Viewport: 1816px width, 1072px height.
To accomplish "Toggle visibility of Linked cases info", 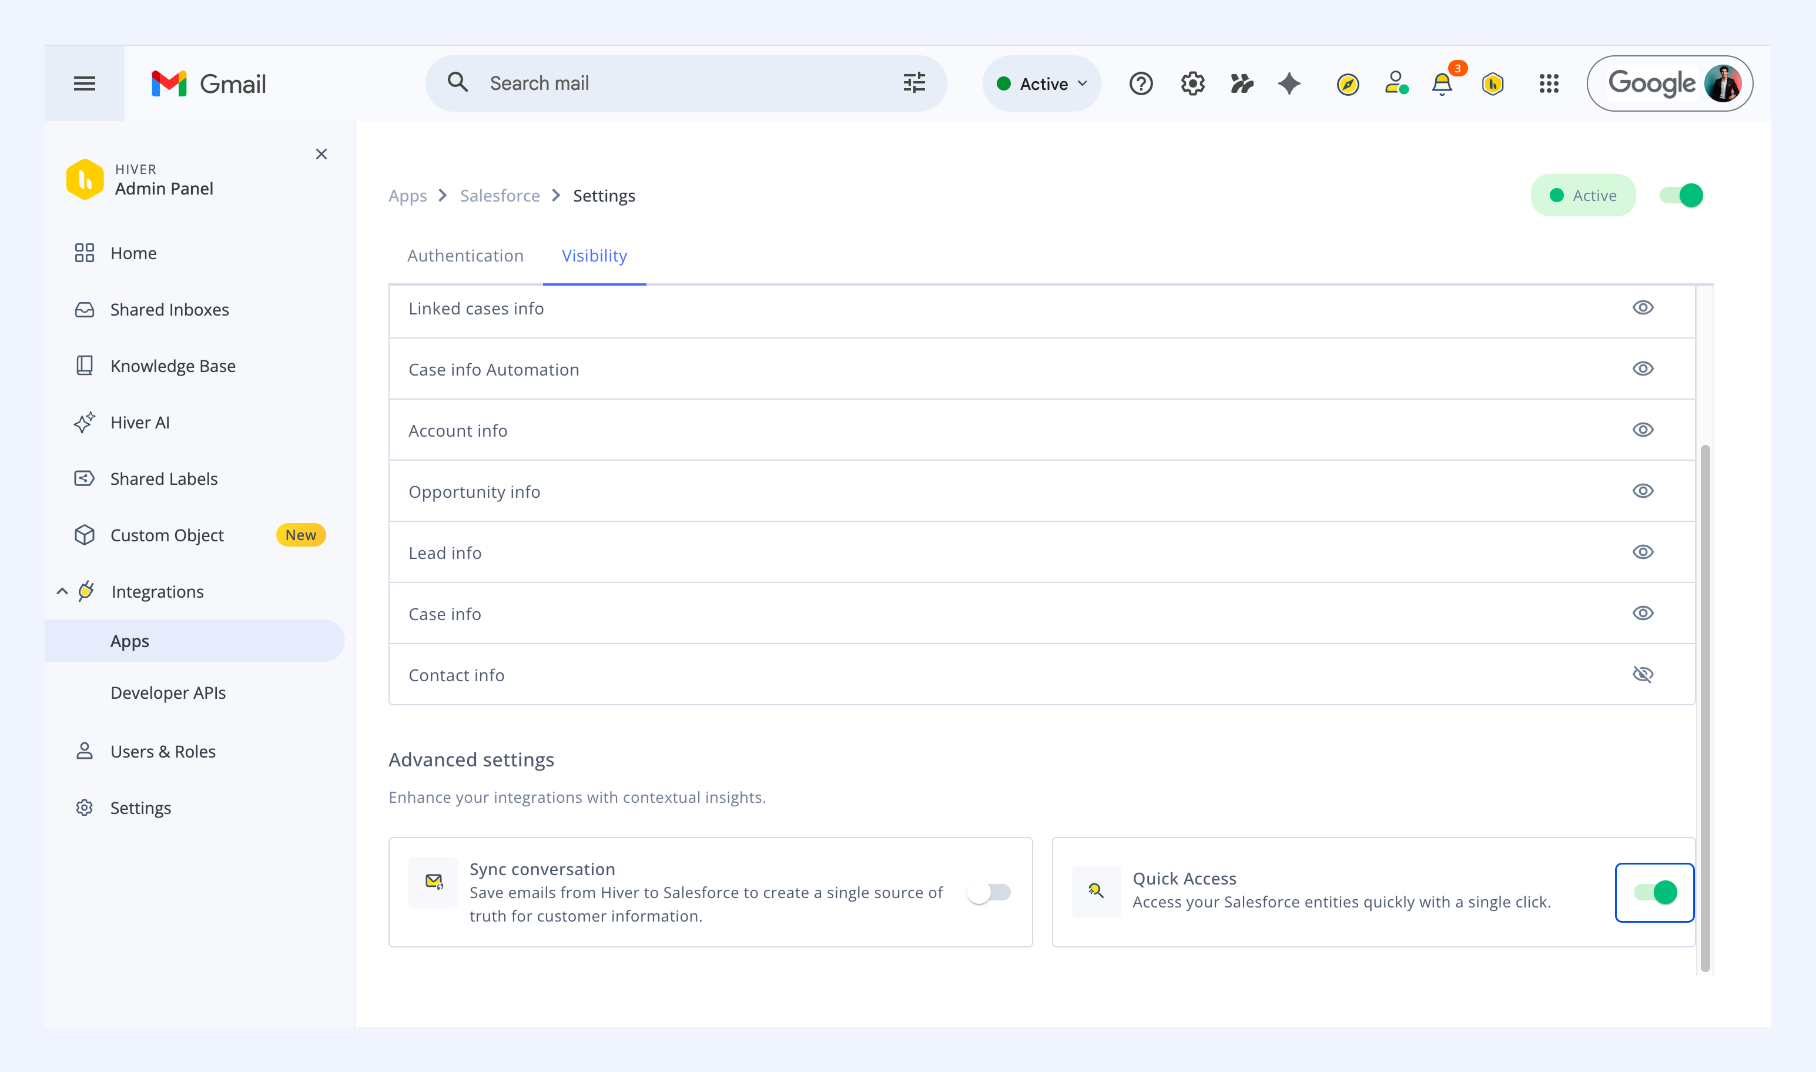I will tap(1643, 308).
